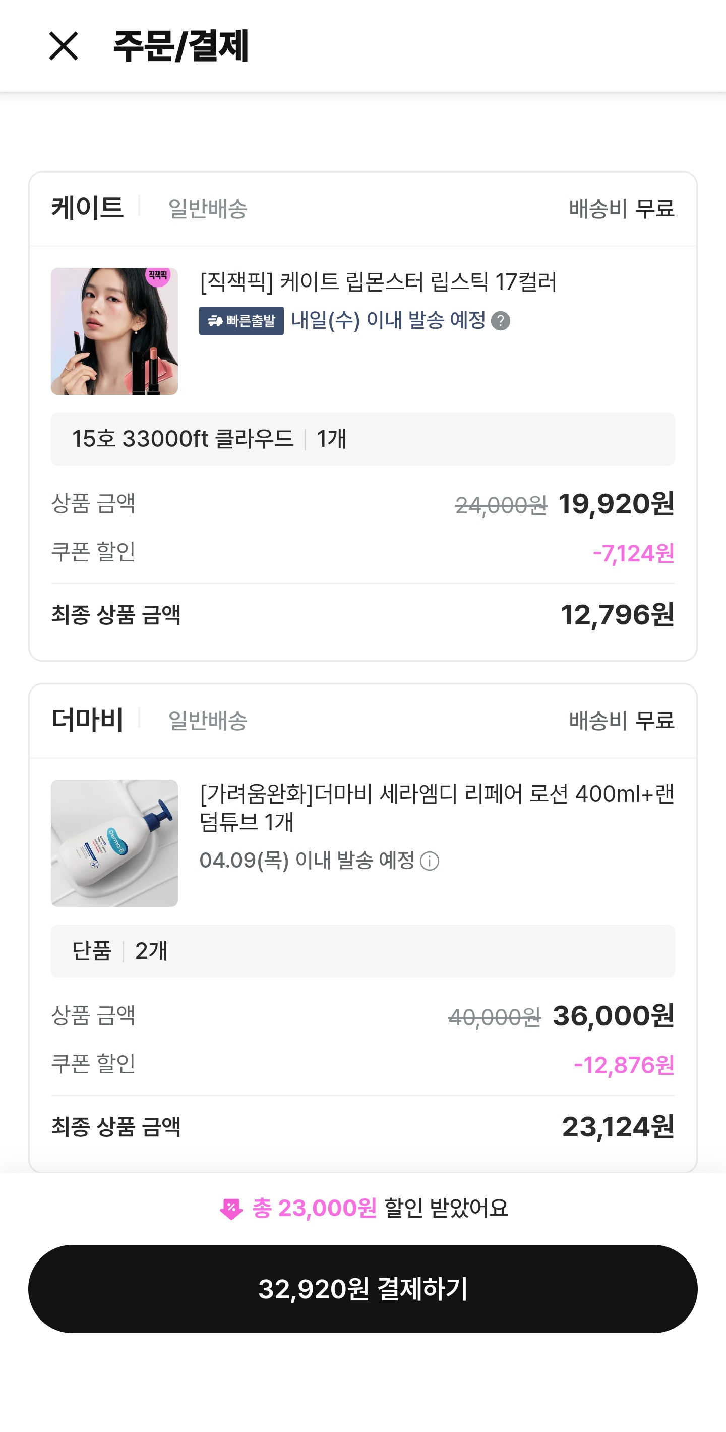Open the Kate lipstick product thumbnail
The height and width of the screenshot is (1432, 726).
click(x=114, y=331)
